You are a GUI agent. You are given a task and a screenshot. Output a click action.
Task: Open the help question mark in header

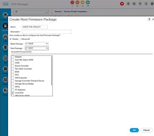pos(140,4)
